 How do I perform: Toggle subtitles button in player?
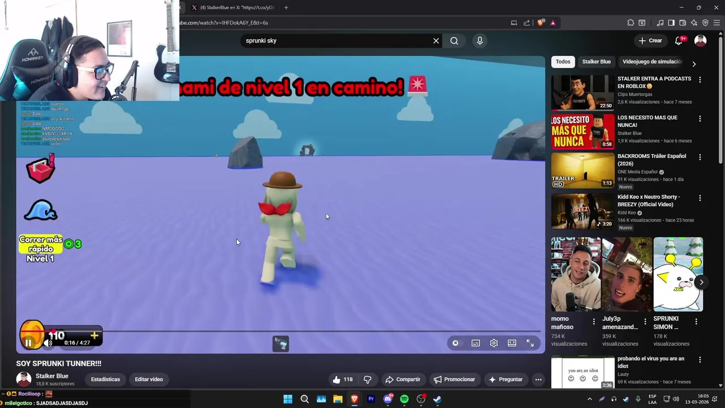coord(476,343)
